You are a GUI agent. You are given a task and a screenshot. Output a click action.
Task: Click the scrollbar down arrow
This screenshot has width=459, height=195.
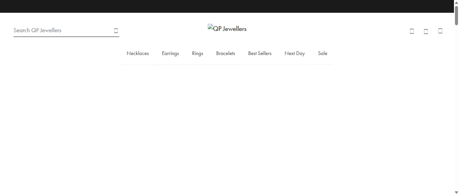pyautogui.click(x=456, y=193)
